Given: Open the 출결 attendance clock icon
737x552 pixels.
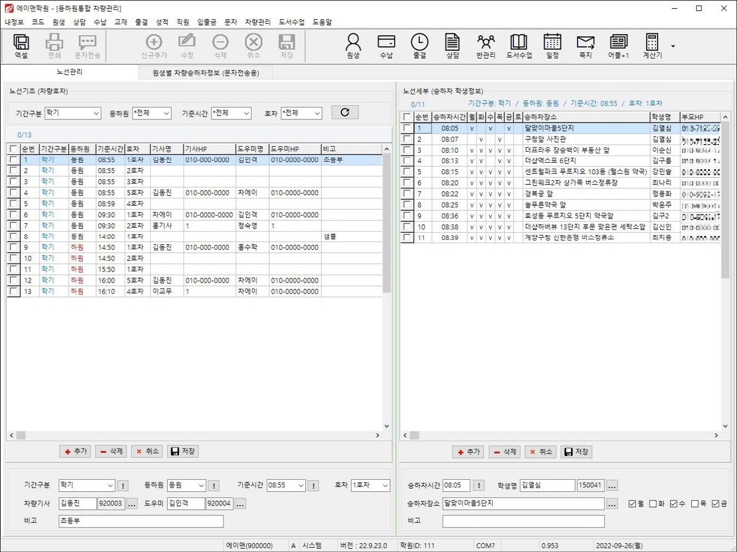Looking at the screenshot, I should (x=420, y=46).
